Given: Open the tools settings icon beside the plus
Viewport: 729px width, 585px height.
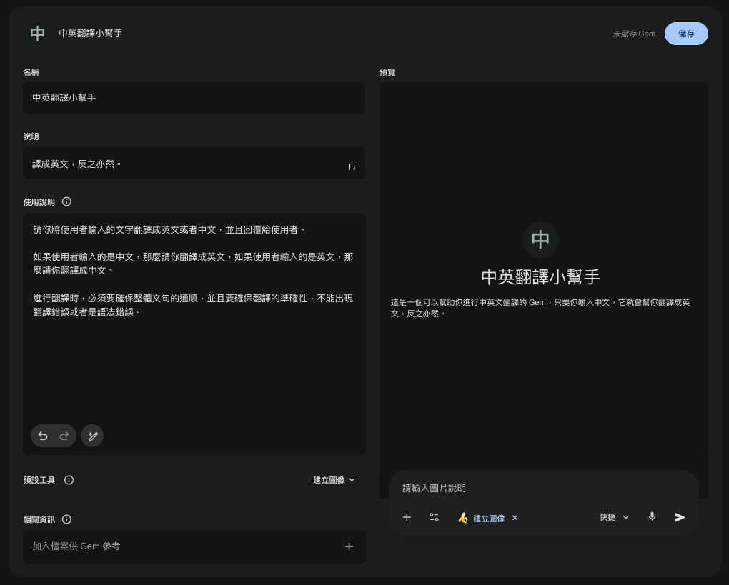Looking at the screenshot, I should tap(433, 517).
